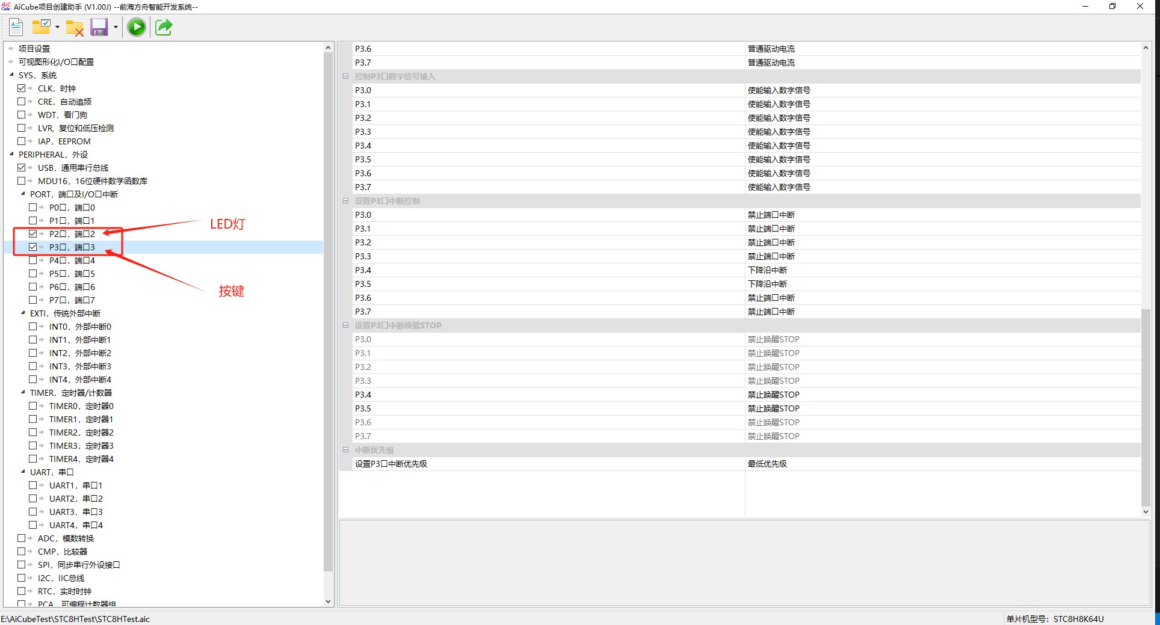Click the P3.4 下降沿中断 interrupt value
Screen dimensions: 1160x625
[767, 270]
